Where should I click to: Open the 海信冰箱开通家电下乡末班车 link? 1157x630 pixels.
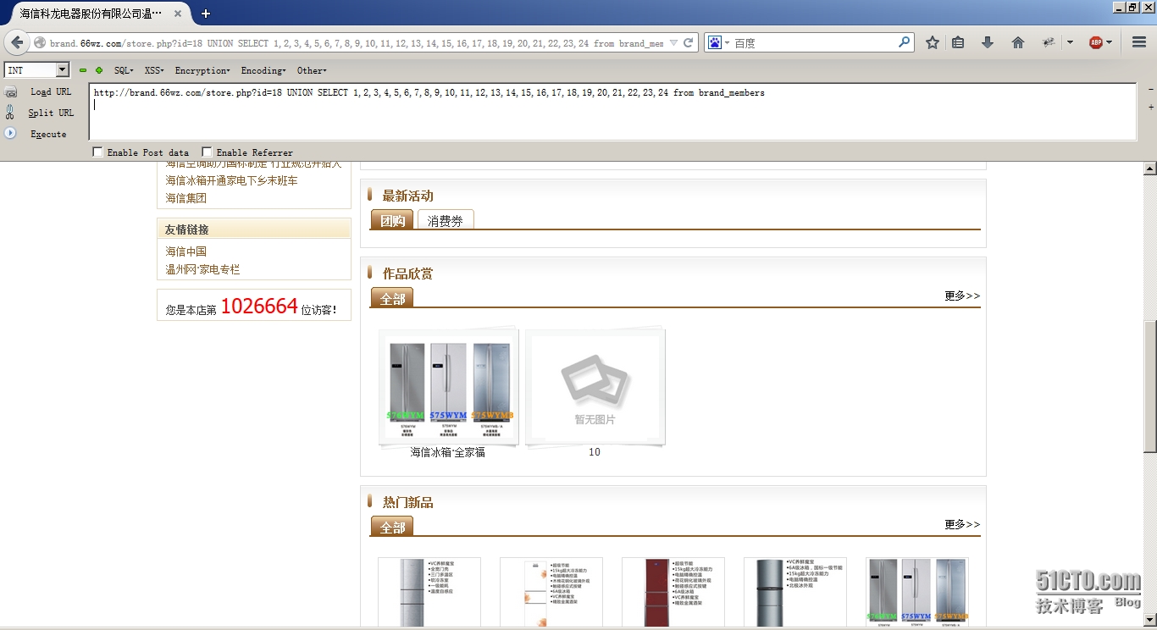(232, 180)
